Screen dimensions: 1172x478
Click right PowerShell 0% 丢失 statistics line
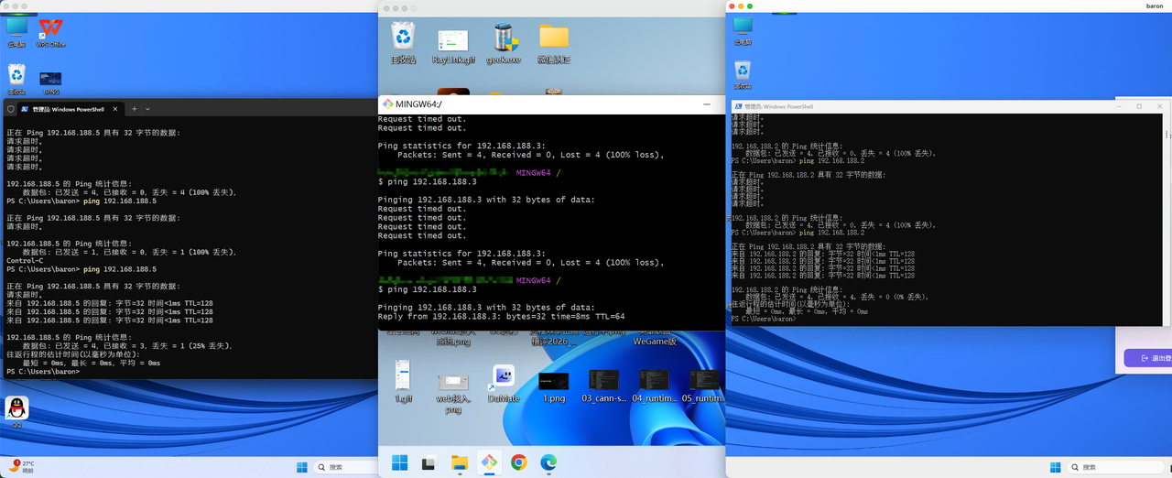click(x=837, y=297)
